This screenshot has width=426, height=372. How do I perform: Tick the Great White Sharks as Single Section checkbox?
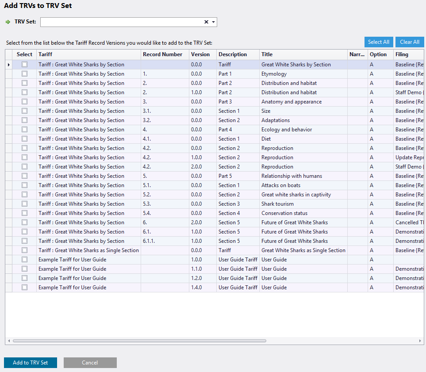pyautogui.click(x=24, y=250)
